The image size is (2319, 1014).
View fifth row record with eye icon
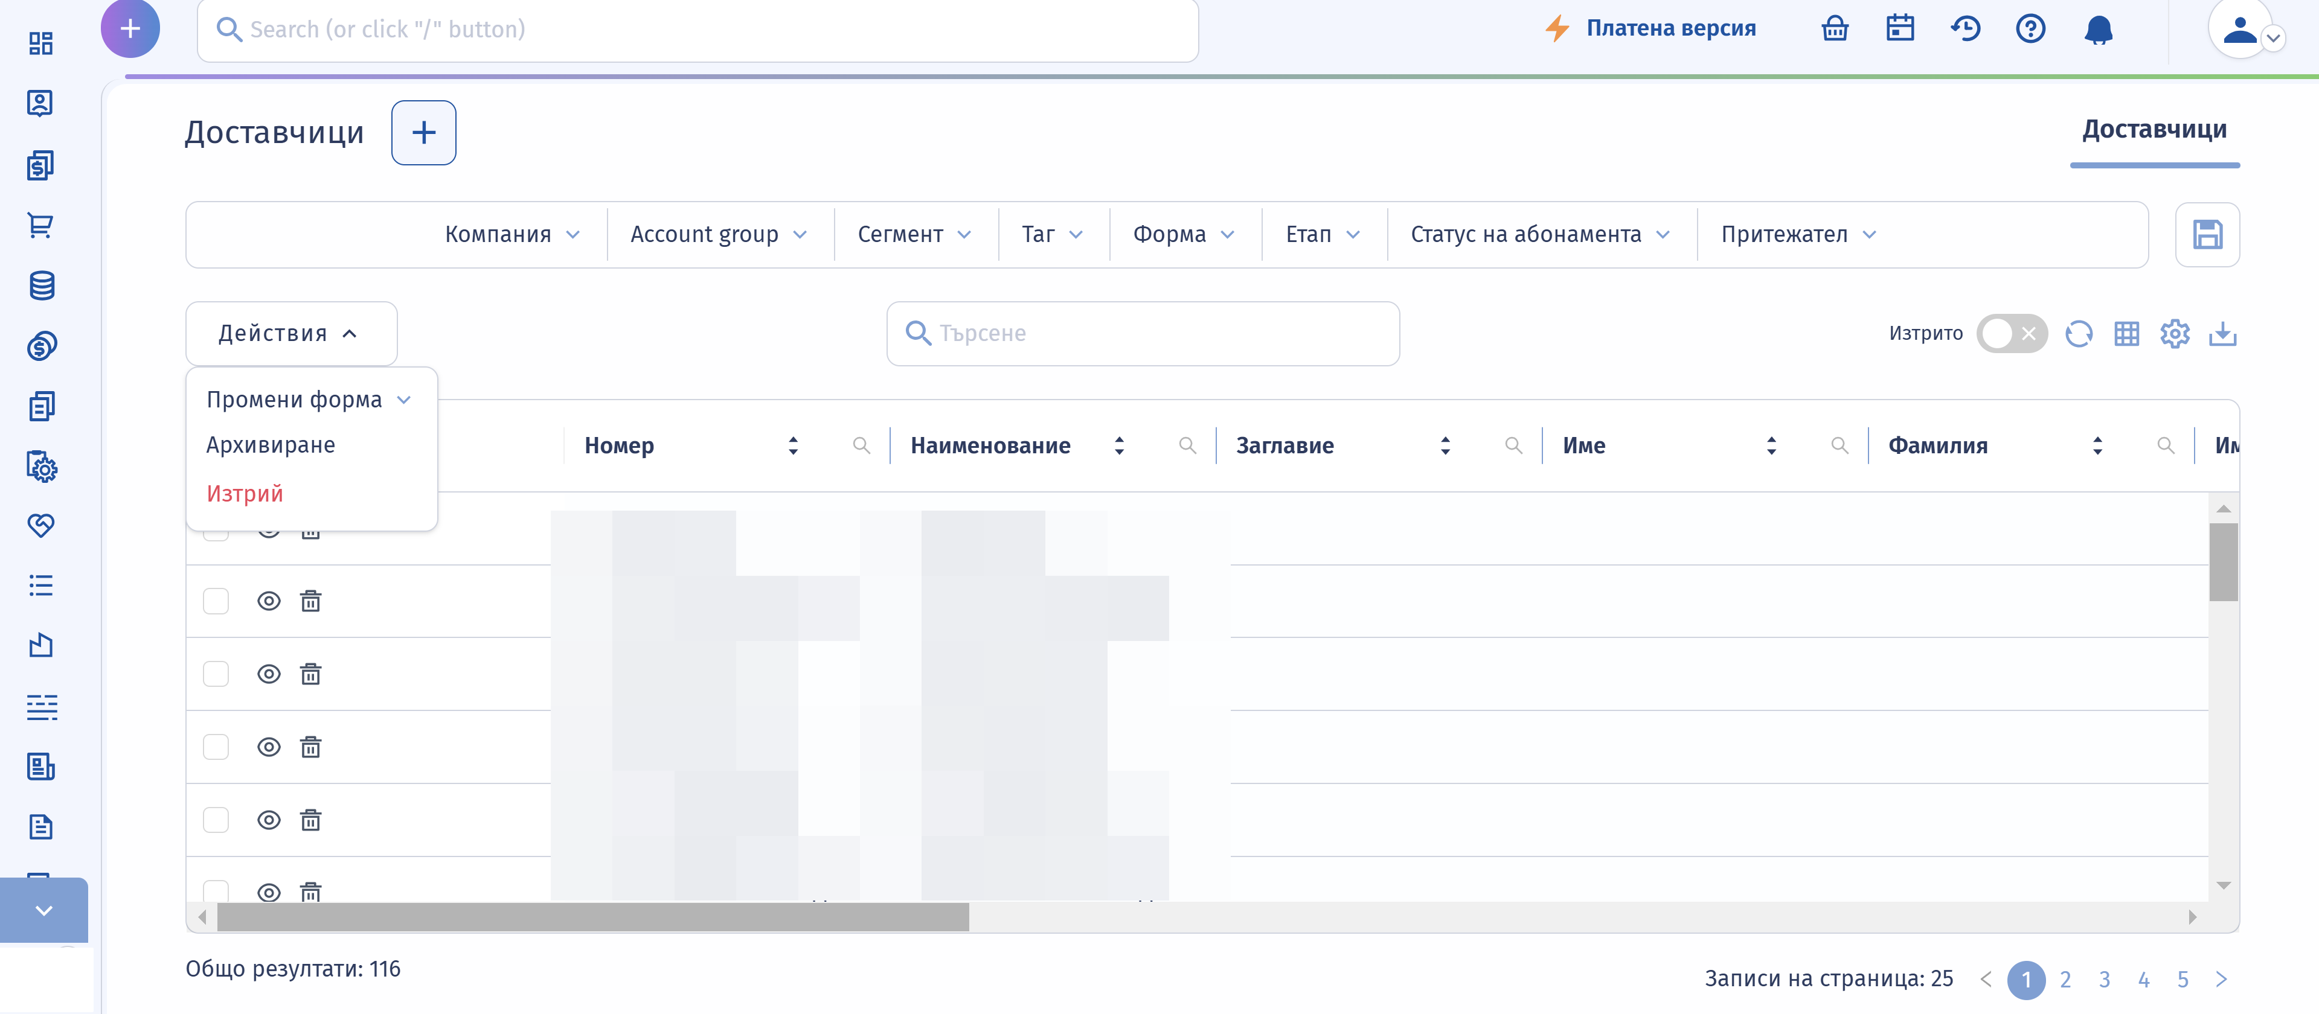tap(269, 820)
